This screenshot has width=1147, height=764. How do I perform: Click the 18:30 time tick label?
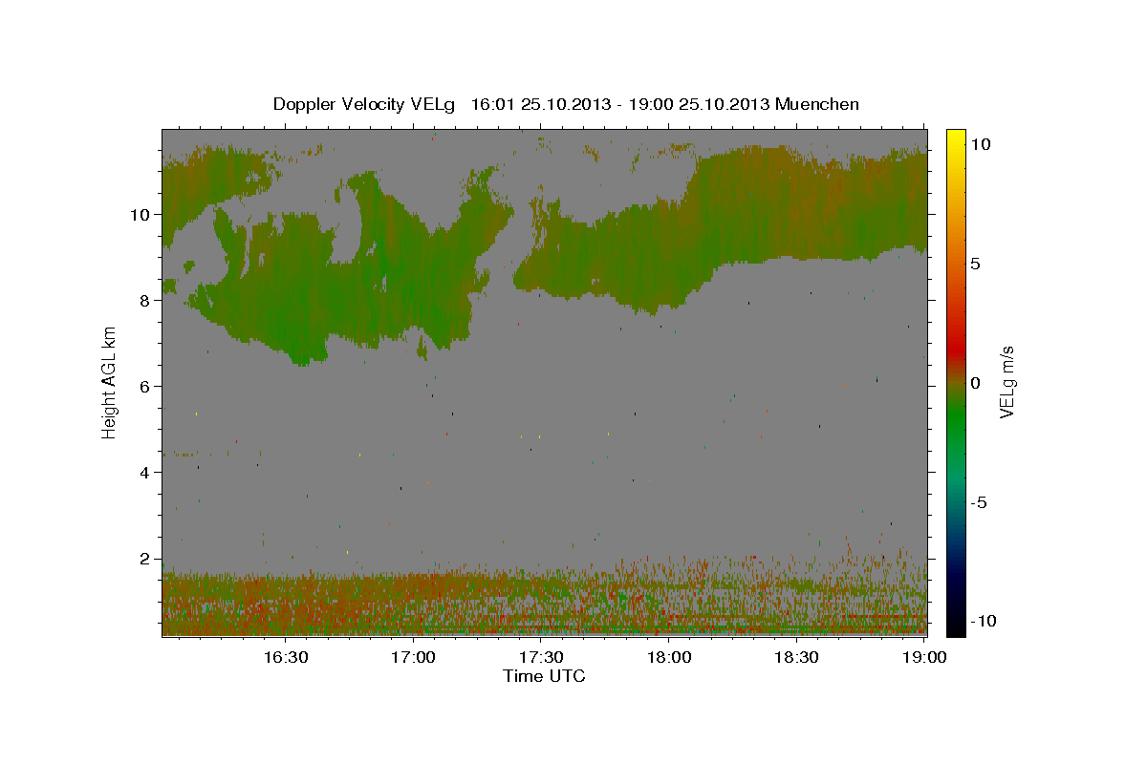coord(797,657)
